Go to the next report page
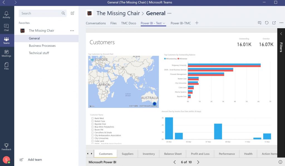The image size is (285, 166). [198, 162]
